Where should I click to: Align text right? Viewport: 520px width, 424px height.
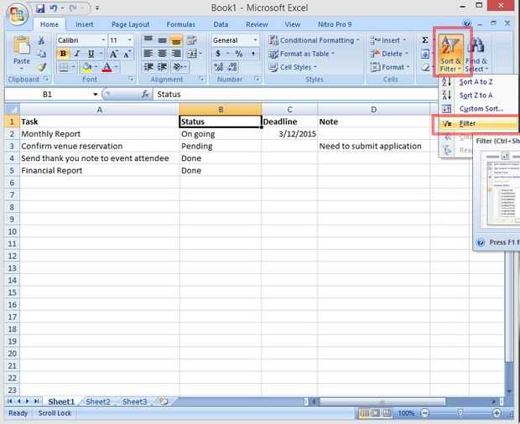[x=176, y=54]
